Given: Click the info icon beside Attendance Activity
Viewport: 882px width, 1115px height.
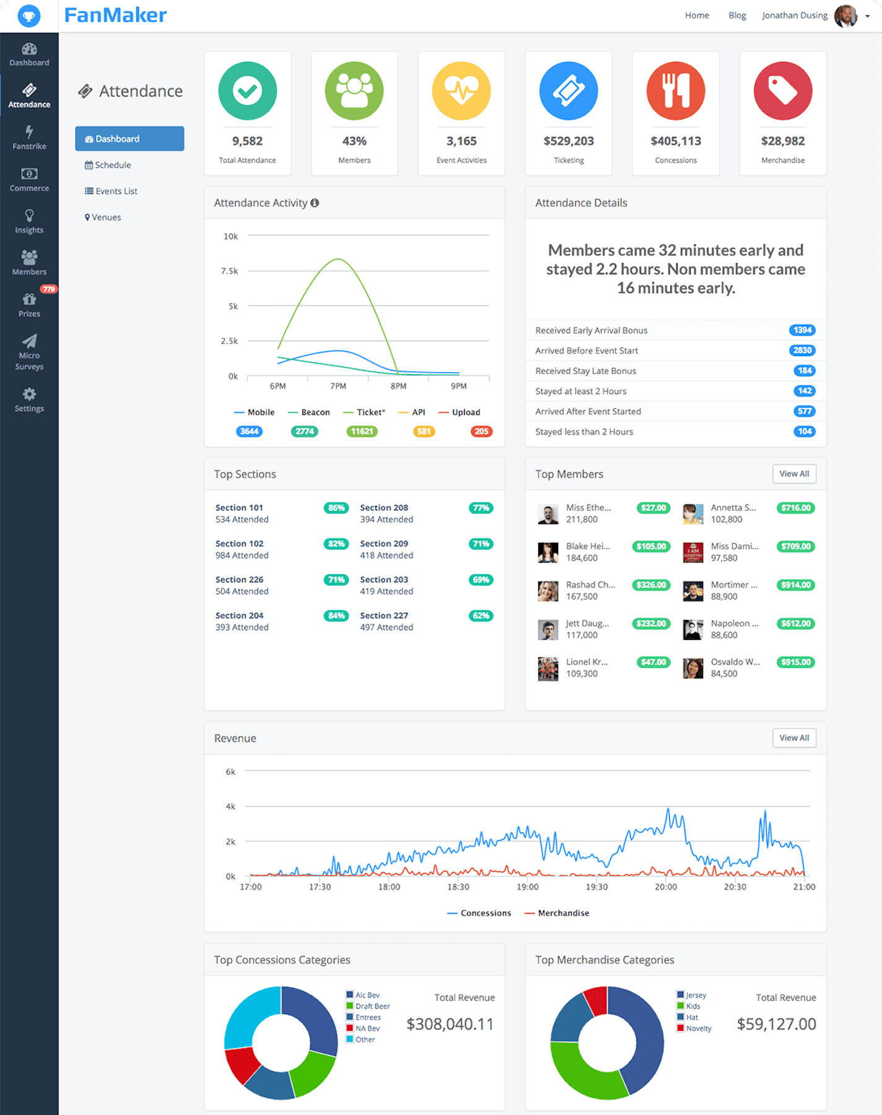Looking at the screenshot, I should [x=315, y=203].
